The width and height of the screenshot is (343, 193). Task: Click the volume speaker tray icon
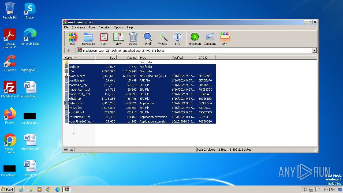(x=304, y=190)
